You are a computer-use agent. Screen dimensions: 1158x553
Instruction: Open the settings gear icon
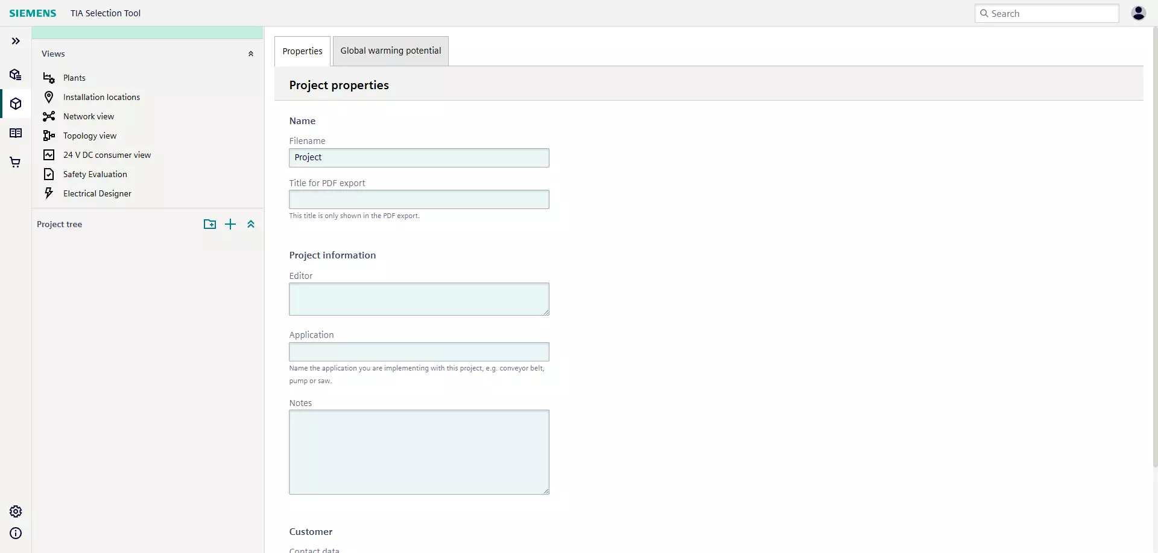(16, 511)
